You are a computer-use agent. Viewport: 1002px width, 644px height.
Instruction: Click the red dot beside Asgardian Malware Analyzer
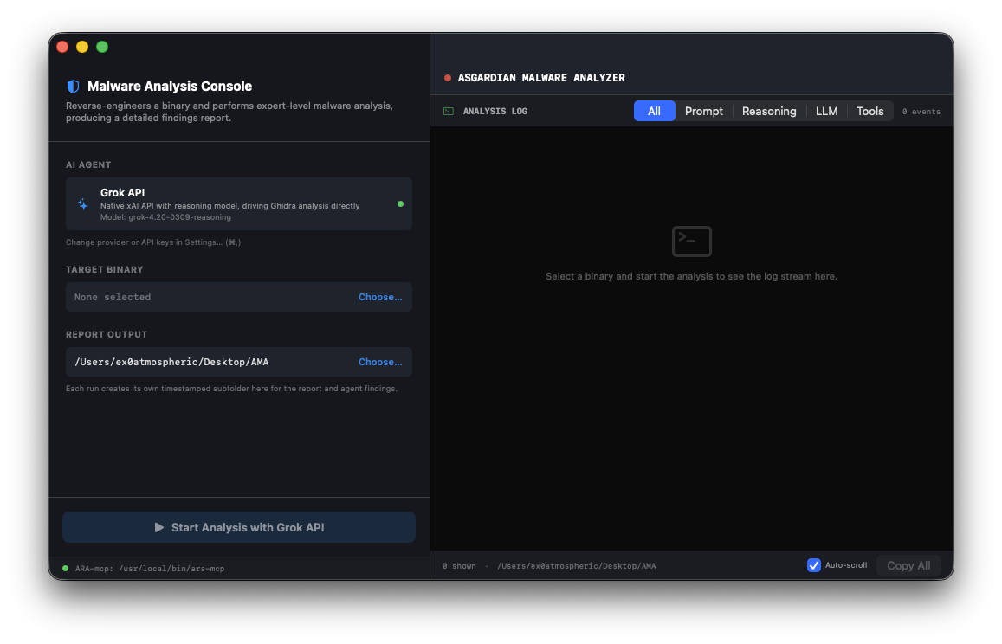(448, 78)
